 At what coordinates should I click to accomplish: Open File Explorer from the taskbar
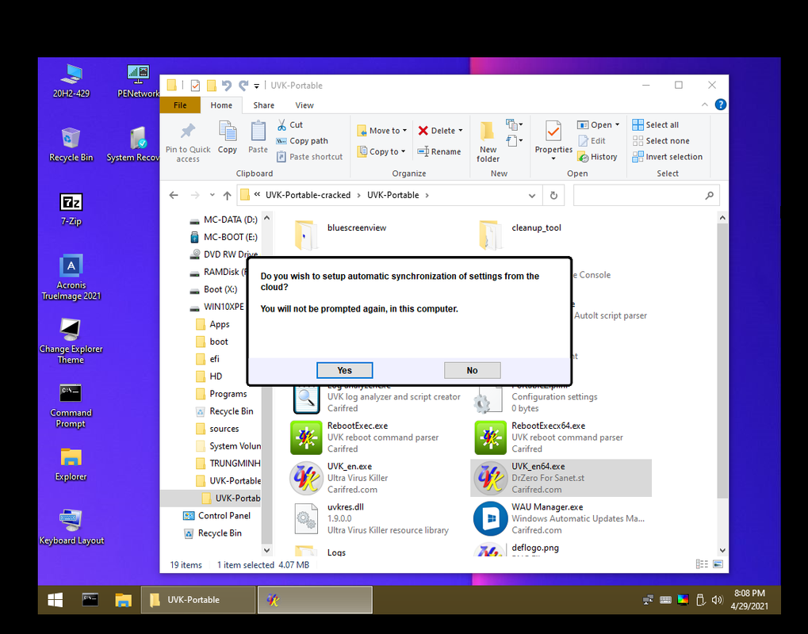(123, 599)
